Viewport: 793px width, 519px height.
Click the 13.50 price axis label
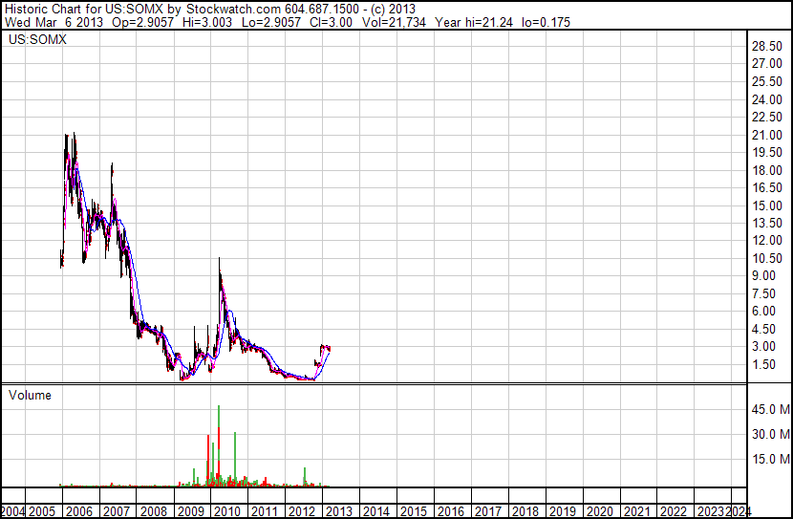point(767,223)
